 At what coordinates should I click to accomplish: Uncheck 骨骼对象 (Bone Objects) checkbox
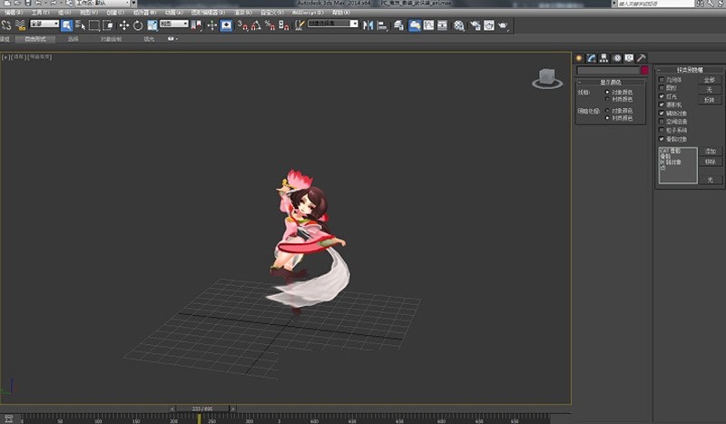(662, 139)
